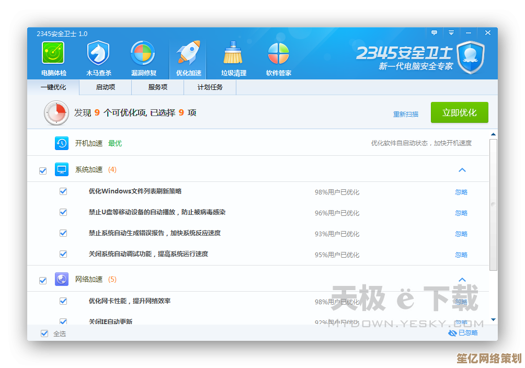Switch to the 计划任务 tab
This screenshot has width=525, height=368.
(210, 87)
